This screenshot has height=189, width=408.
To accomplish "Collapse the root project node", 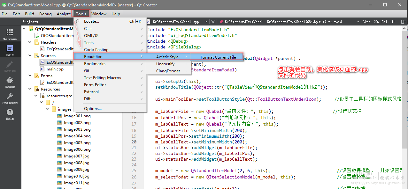I will [25, 29].
